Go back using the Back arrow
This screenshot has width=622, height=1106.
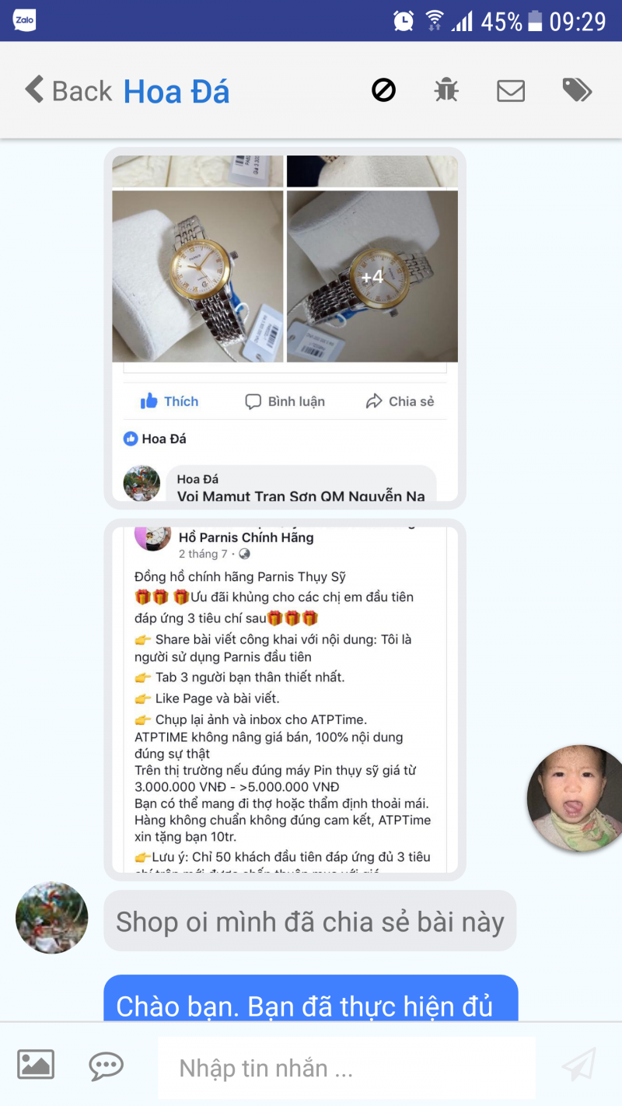coord(68,91)
